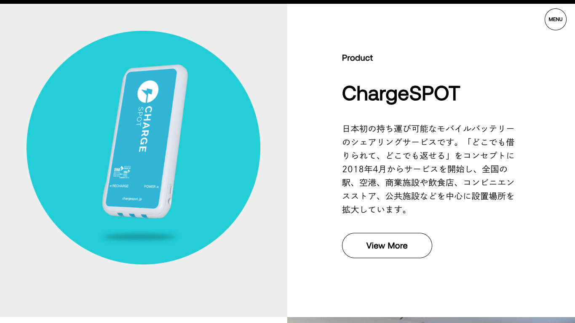Click the chargespot.jp text on the device
575x323 pixels.
coord(132,198)
